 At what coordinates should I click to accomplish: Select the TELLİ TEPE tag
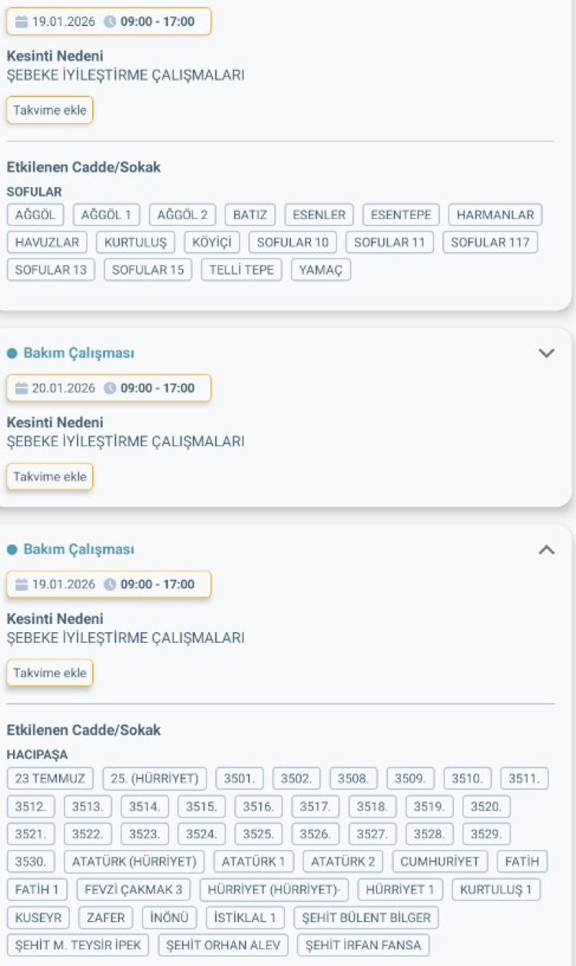point(242,270)
